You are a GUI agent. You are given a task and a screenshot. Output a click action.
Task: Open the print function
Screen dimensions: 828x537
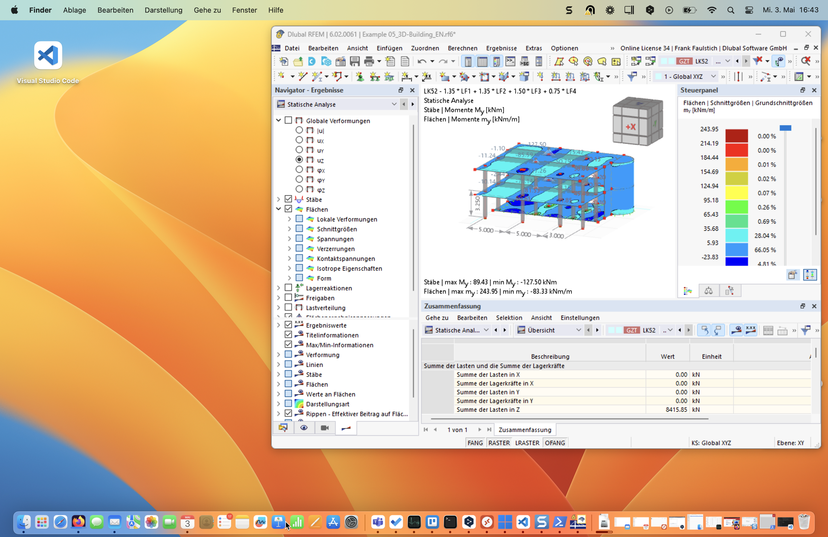(369, 61)
